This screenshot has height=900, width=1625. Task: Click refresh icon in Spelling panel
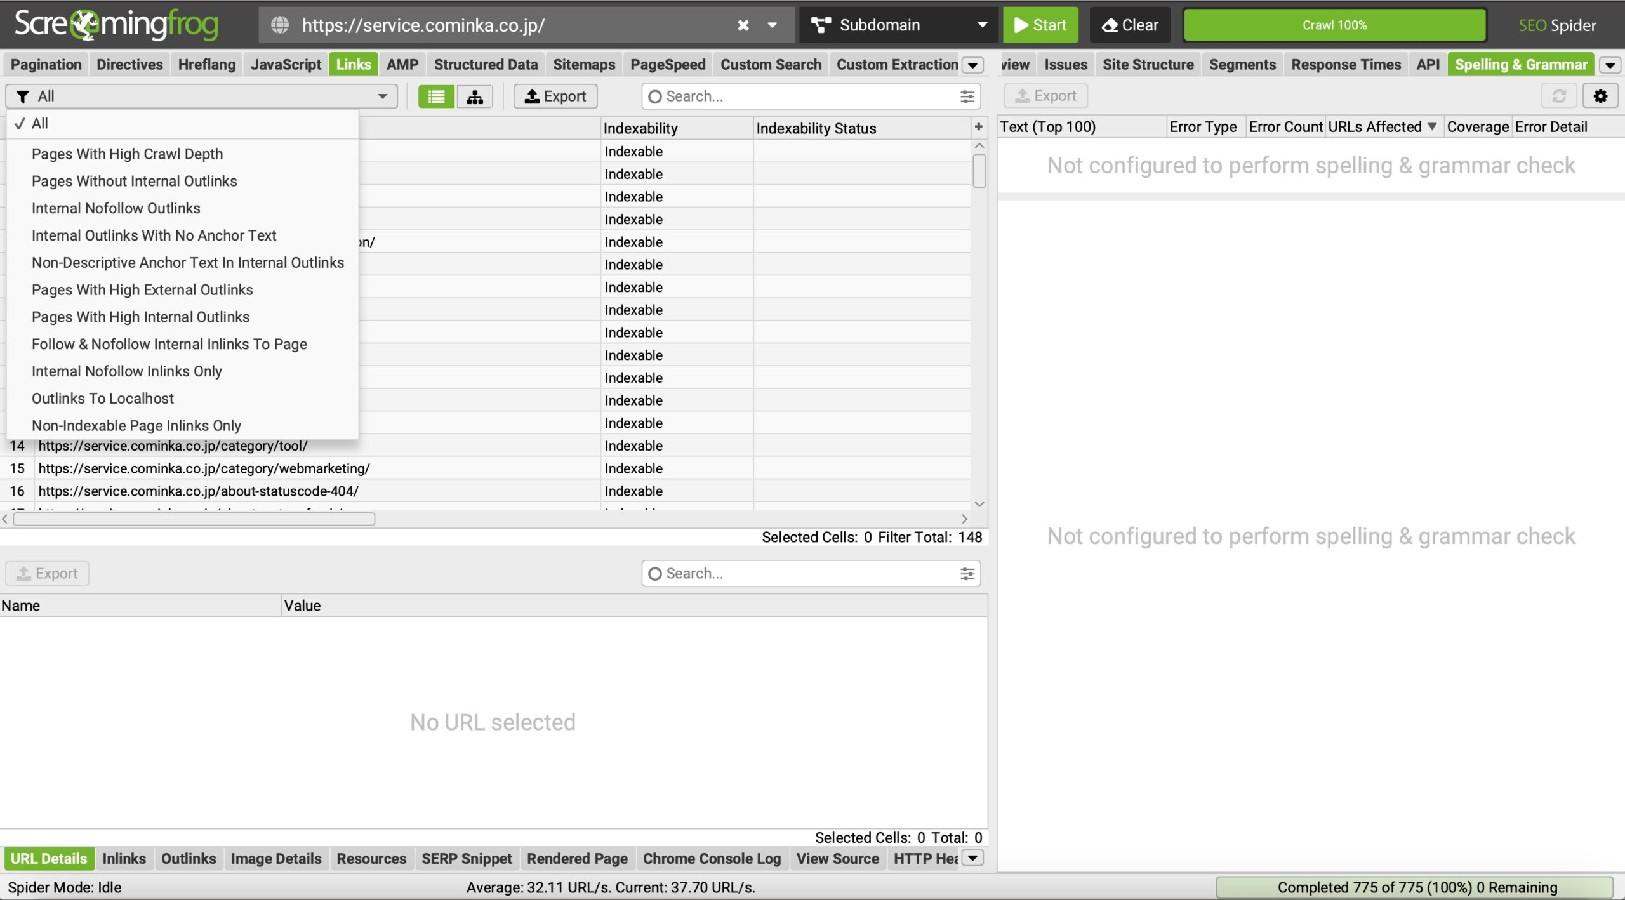point(1558,96)
